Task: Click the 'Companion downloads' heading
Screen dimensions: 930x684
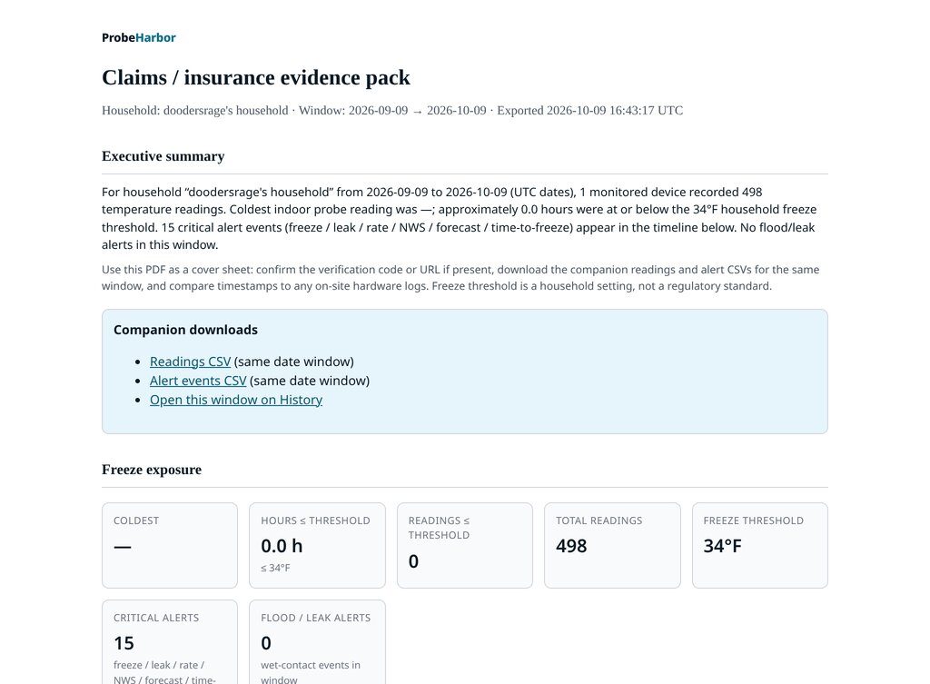Action: pos(185,330)
